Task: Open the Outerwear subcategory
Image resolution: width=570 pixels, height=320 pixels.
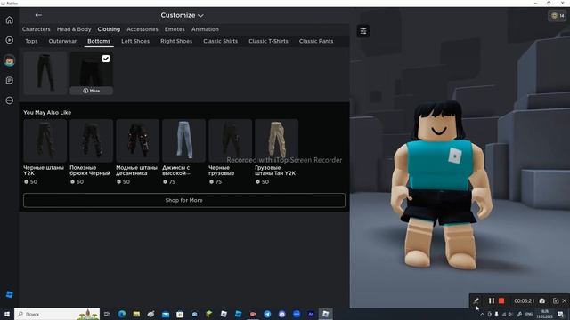Action: pos(62,41)
